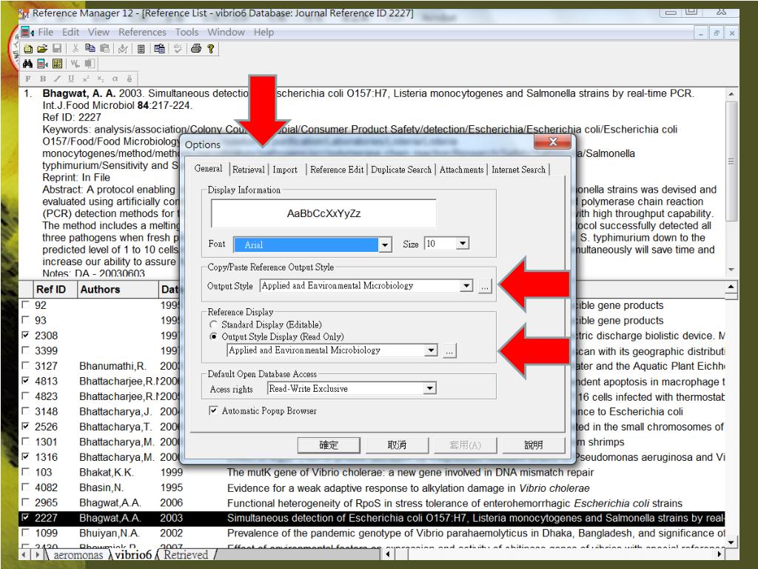Screen dimensions: 758x569
Task: Click the Internet Search icon with arrow
Action: pos(42,64)
